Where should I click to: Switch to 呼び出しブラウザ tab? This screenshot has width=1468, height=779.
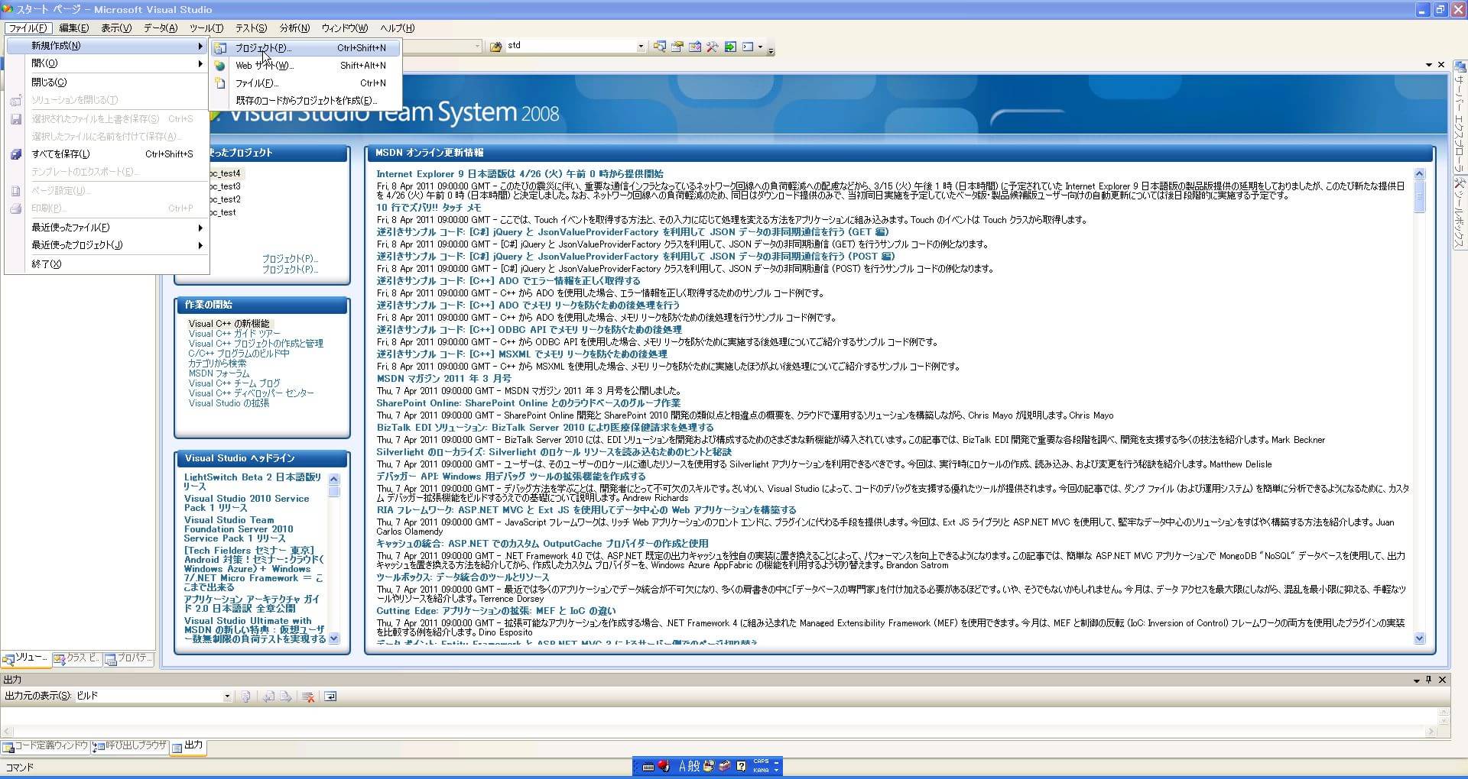click(x=129, y=746)
